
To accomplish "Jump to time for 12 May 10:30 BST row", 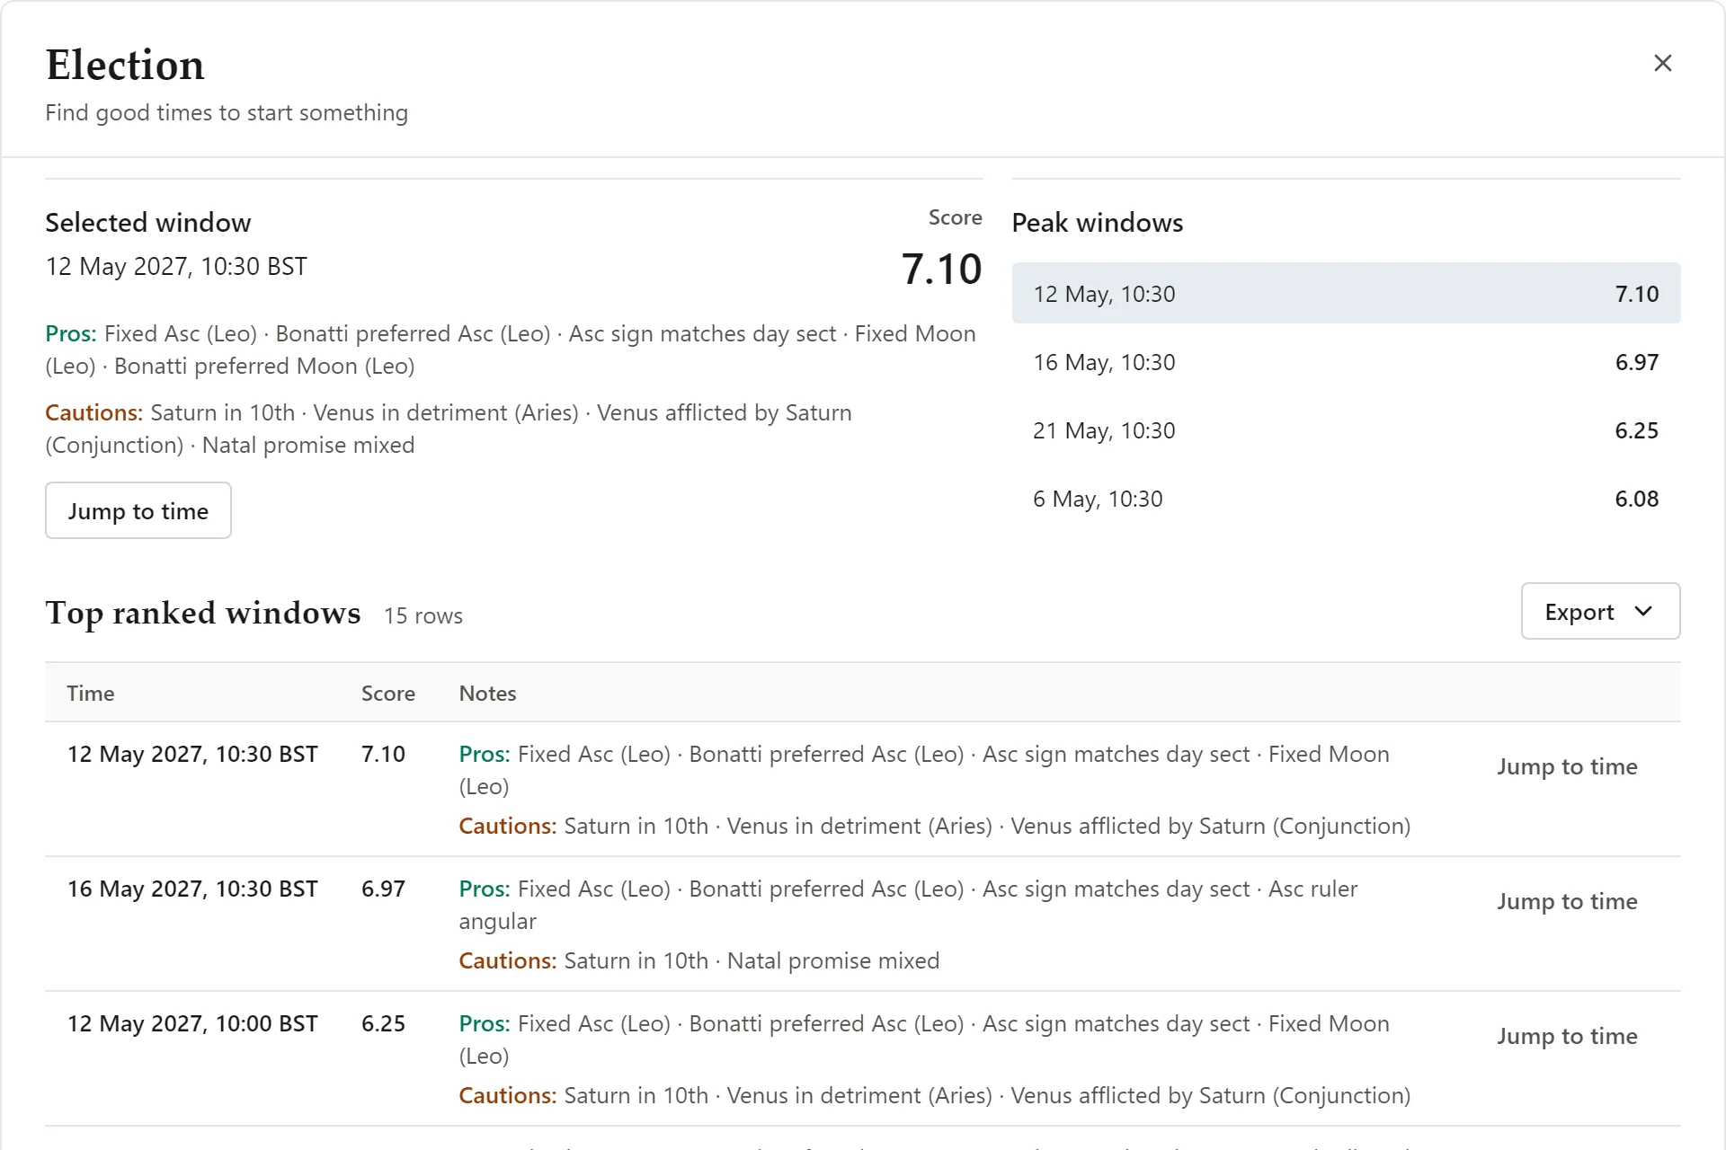I will pos(1567,766).
